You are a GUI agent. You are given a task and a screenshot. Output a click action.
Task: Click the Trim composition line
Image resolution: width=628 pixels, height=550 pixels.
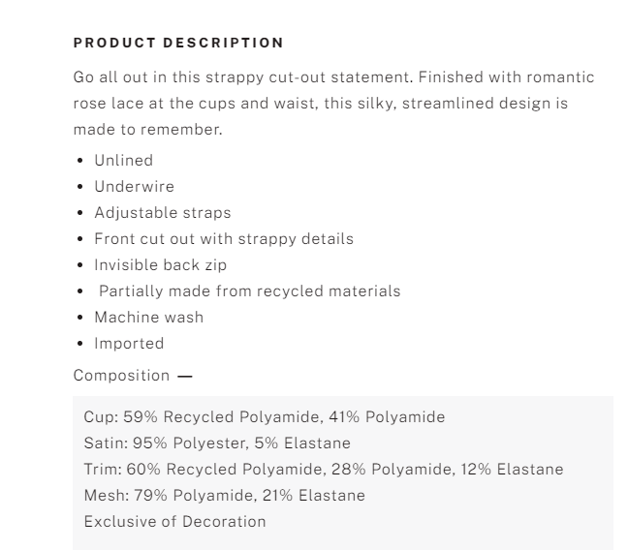pos(324,469)
